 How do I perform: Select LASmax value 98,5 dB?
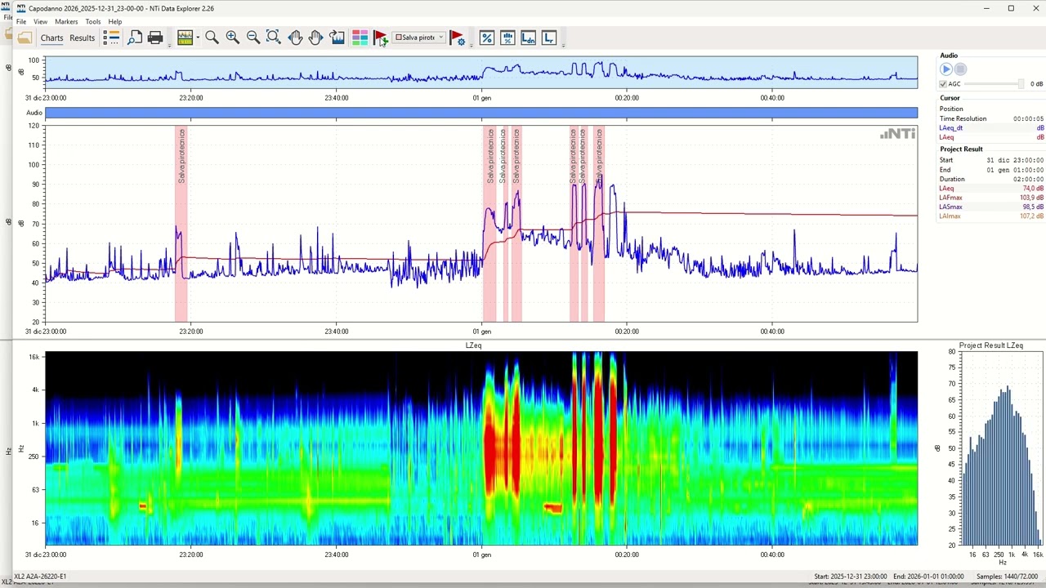[x=1033, y=207]
